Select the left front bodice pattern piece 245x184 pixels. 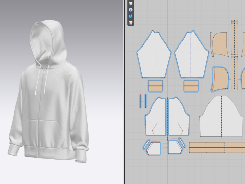156,117
